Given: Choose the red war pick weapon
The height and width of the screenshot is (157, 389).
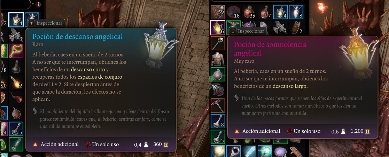Looking at the screenshot, I should [x=218, y=105].
